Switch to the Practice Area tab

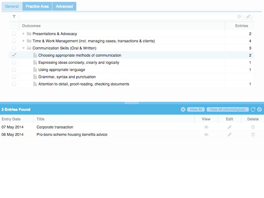pyautogui.click(x=37, y=6)
